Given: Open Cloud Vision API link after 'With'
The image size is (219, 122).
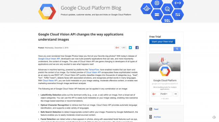Looking at the screenshot, I should [x=50, y=81].
